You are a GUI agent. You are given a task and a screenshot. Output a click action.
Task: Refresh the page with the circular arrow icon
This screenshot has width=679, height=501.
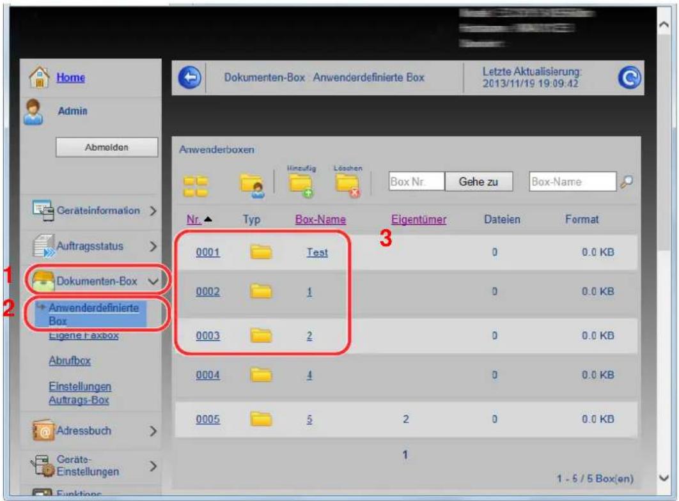point(629,78)
